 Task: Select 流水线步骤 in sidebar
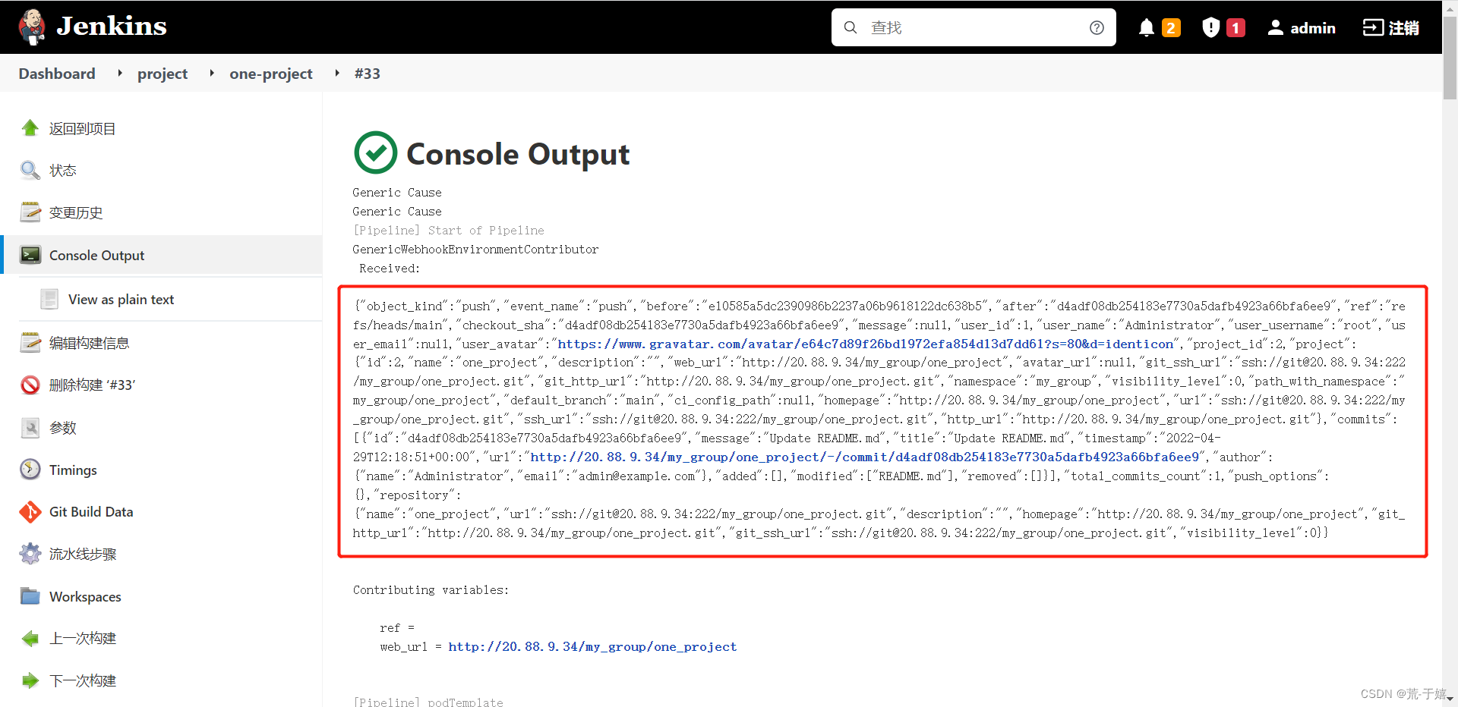point(83,555)
